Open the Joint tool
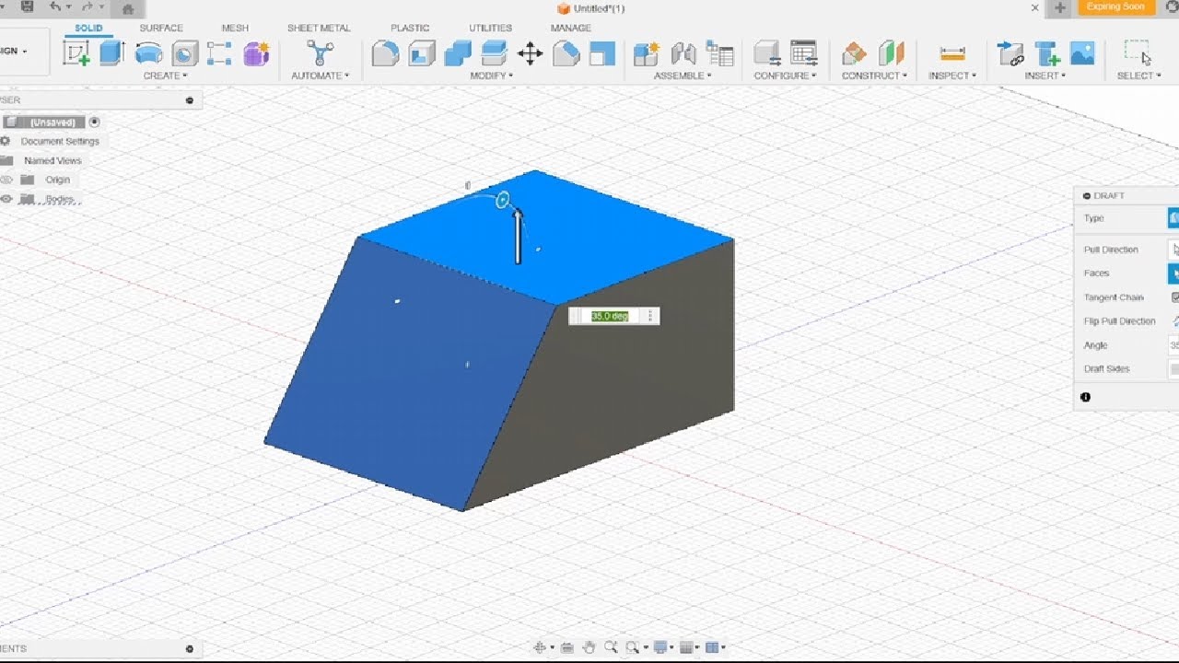 pos(683,53)
